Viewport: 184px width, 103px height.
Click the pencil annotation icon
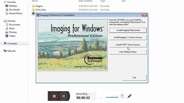[129, 96]
